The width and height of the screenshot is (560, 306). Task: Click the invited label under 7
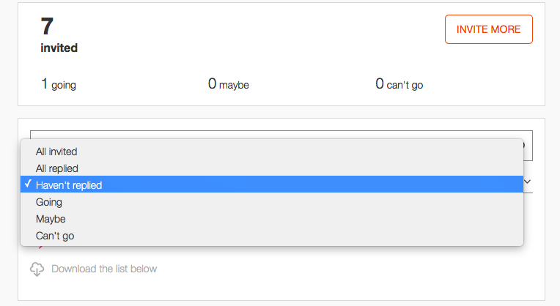tap(59, 48)
